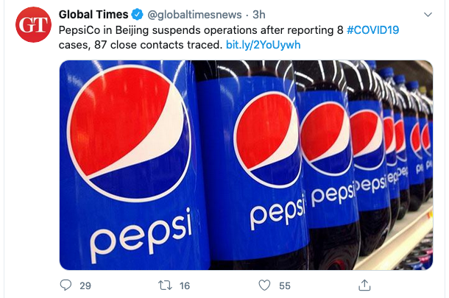449x298 pixels.
Task: Open the Global Times profile avatar
Action: coord(34,26)
